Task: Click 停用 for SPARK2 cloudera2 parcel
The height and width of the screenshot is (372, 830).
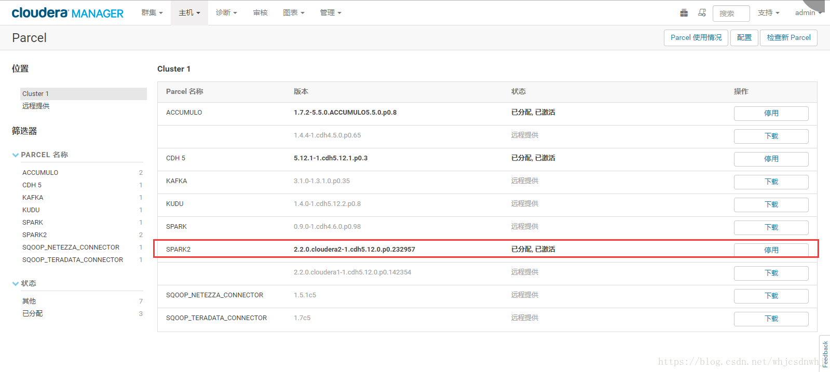Action: [771, 250]
